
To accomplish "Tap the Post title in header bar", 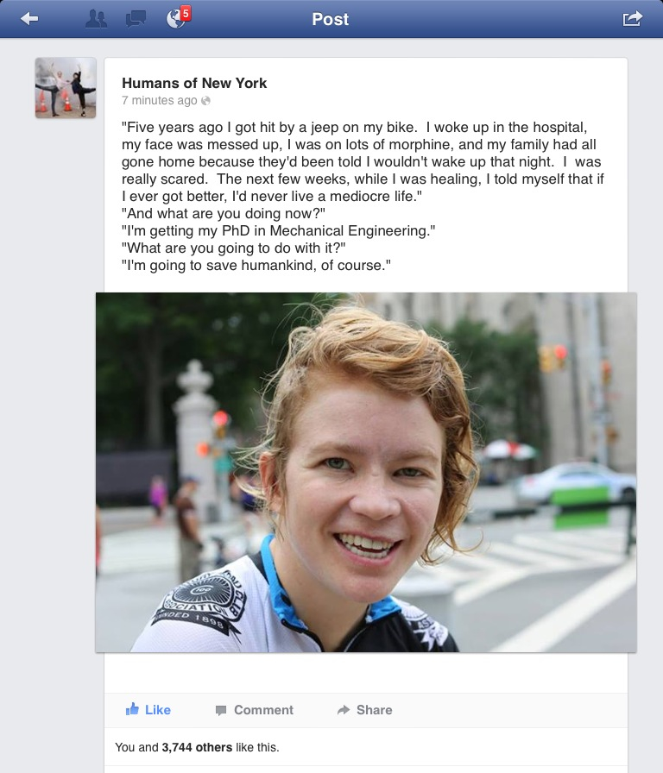I will point(331,19).
